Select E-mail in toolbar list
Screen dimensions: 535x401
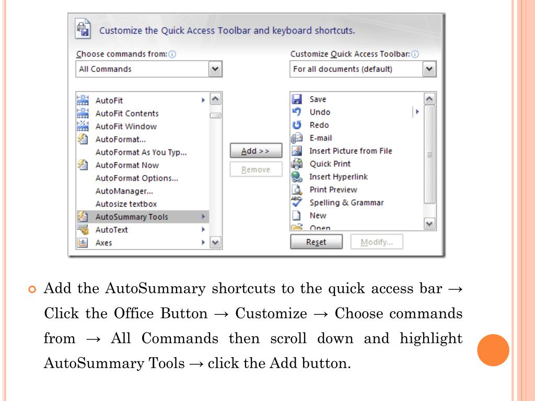tap(356, 138)
